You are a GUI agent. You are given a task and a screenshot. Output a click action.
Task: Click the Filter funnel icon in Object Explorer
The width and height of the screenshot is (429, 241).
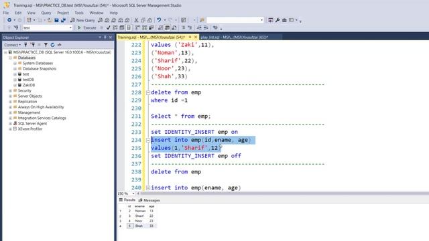click(46, 45)
